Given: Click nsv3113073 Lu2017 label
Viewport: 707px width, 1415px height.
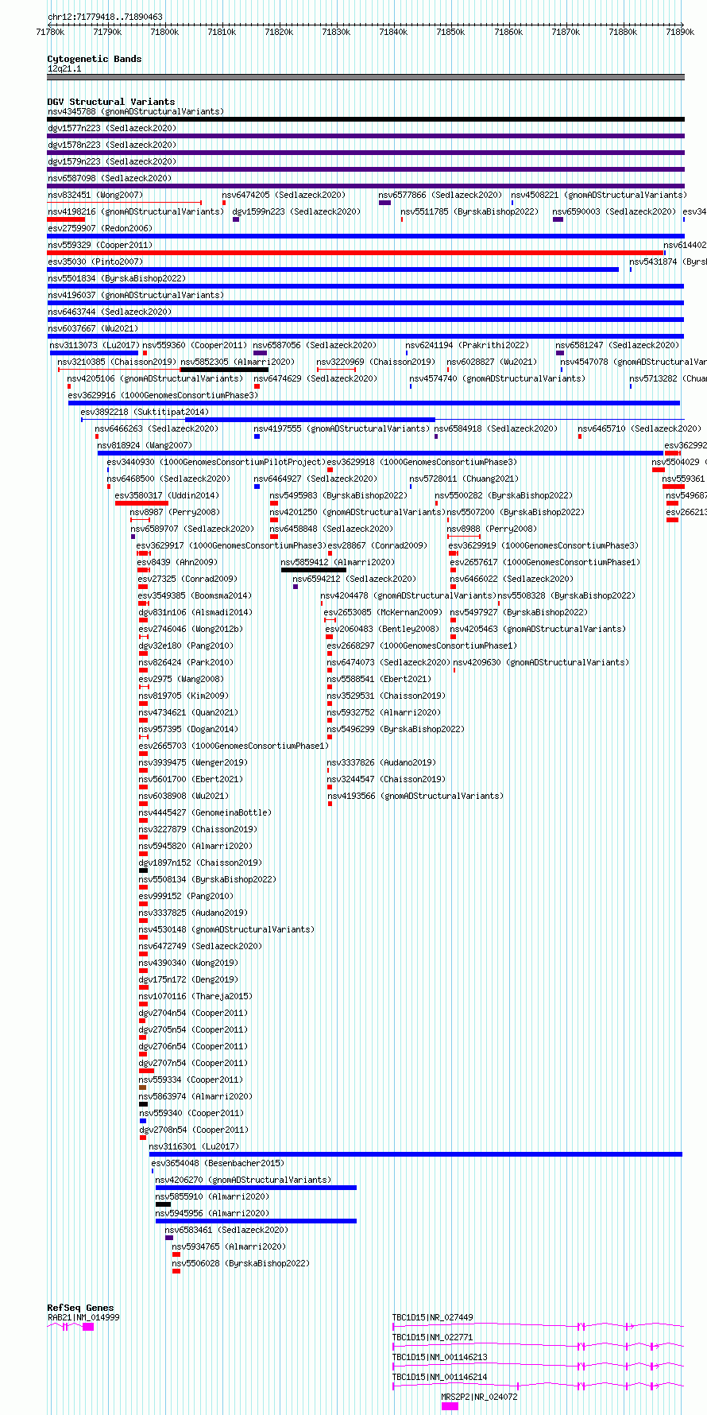Looking at the screenshot, I should 95,345.
